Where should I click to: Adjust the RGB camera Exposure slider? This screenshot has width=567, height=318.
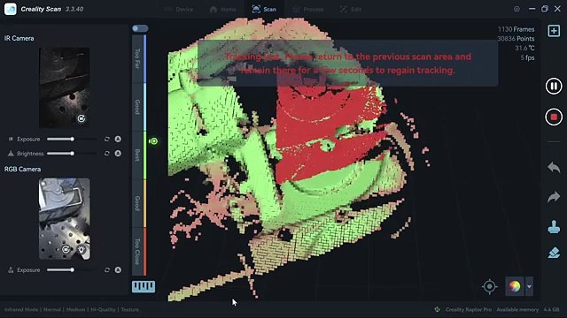tap(72, 269)
